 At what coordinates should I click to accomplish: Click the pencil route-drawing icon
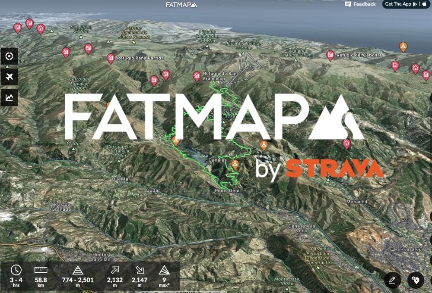coord(392,279)
